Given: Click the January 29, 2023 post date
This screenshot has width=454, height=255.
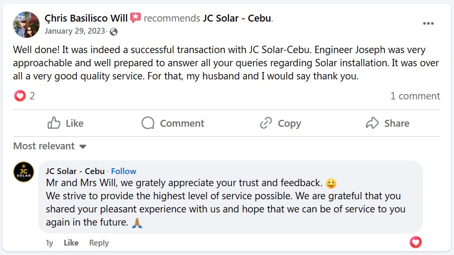Looking at the screenshot, I should (x=75, y=30).
